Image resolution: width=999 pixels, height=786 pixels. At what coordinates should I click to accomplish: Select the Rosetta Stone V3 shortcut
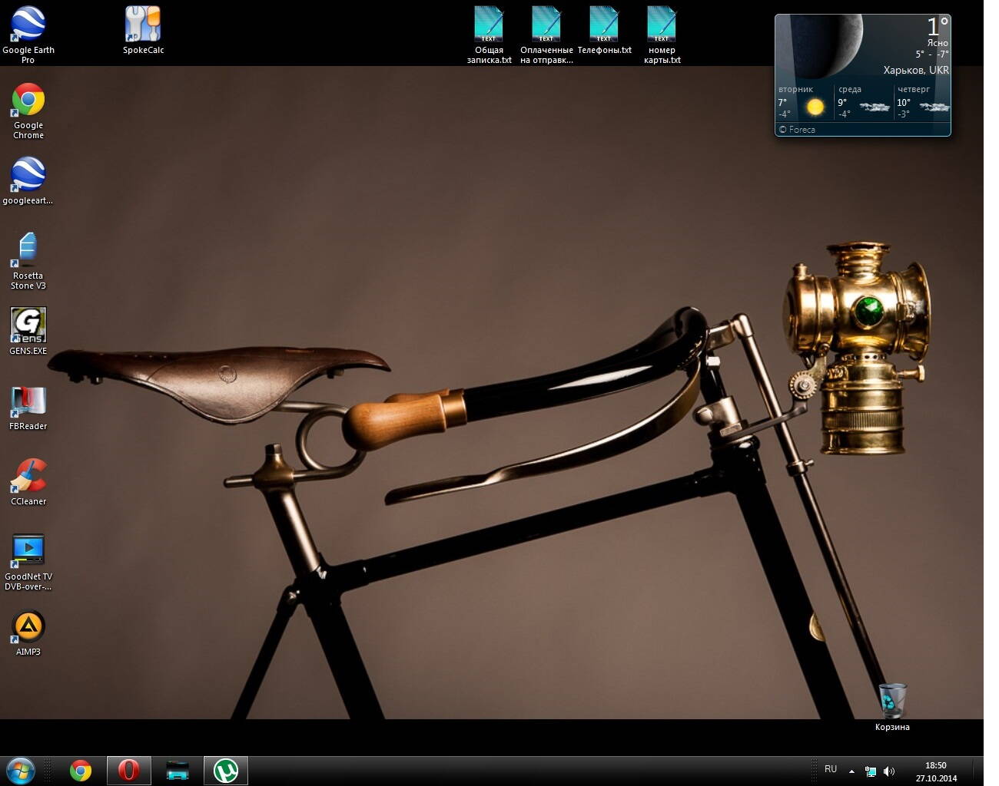click(x=28, y=249)
